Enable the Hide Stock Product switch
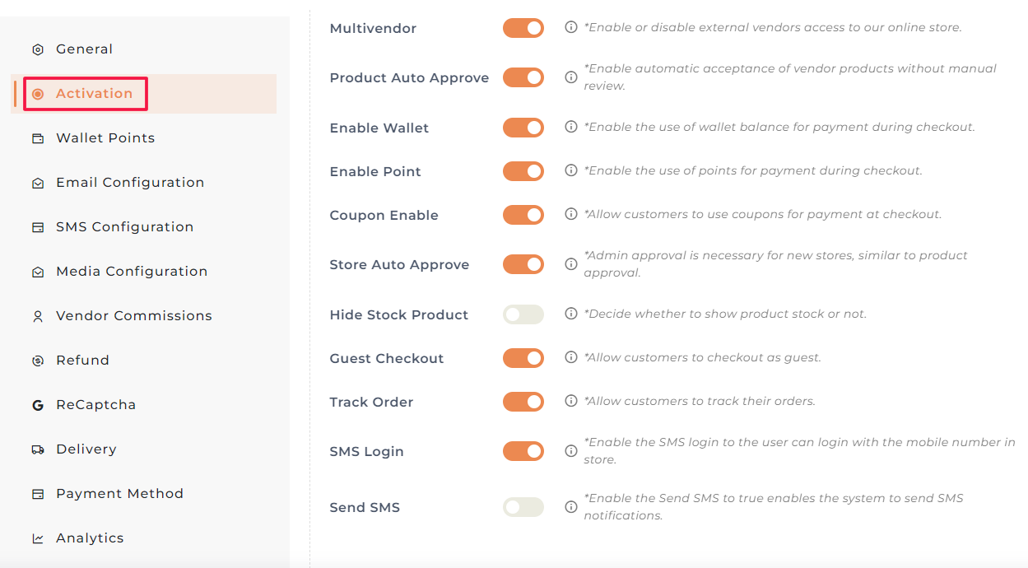Screen dimensions: 1028x568 tap(523, 314)
